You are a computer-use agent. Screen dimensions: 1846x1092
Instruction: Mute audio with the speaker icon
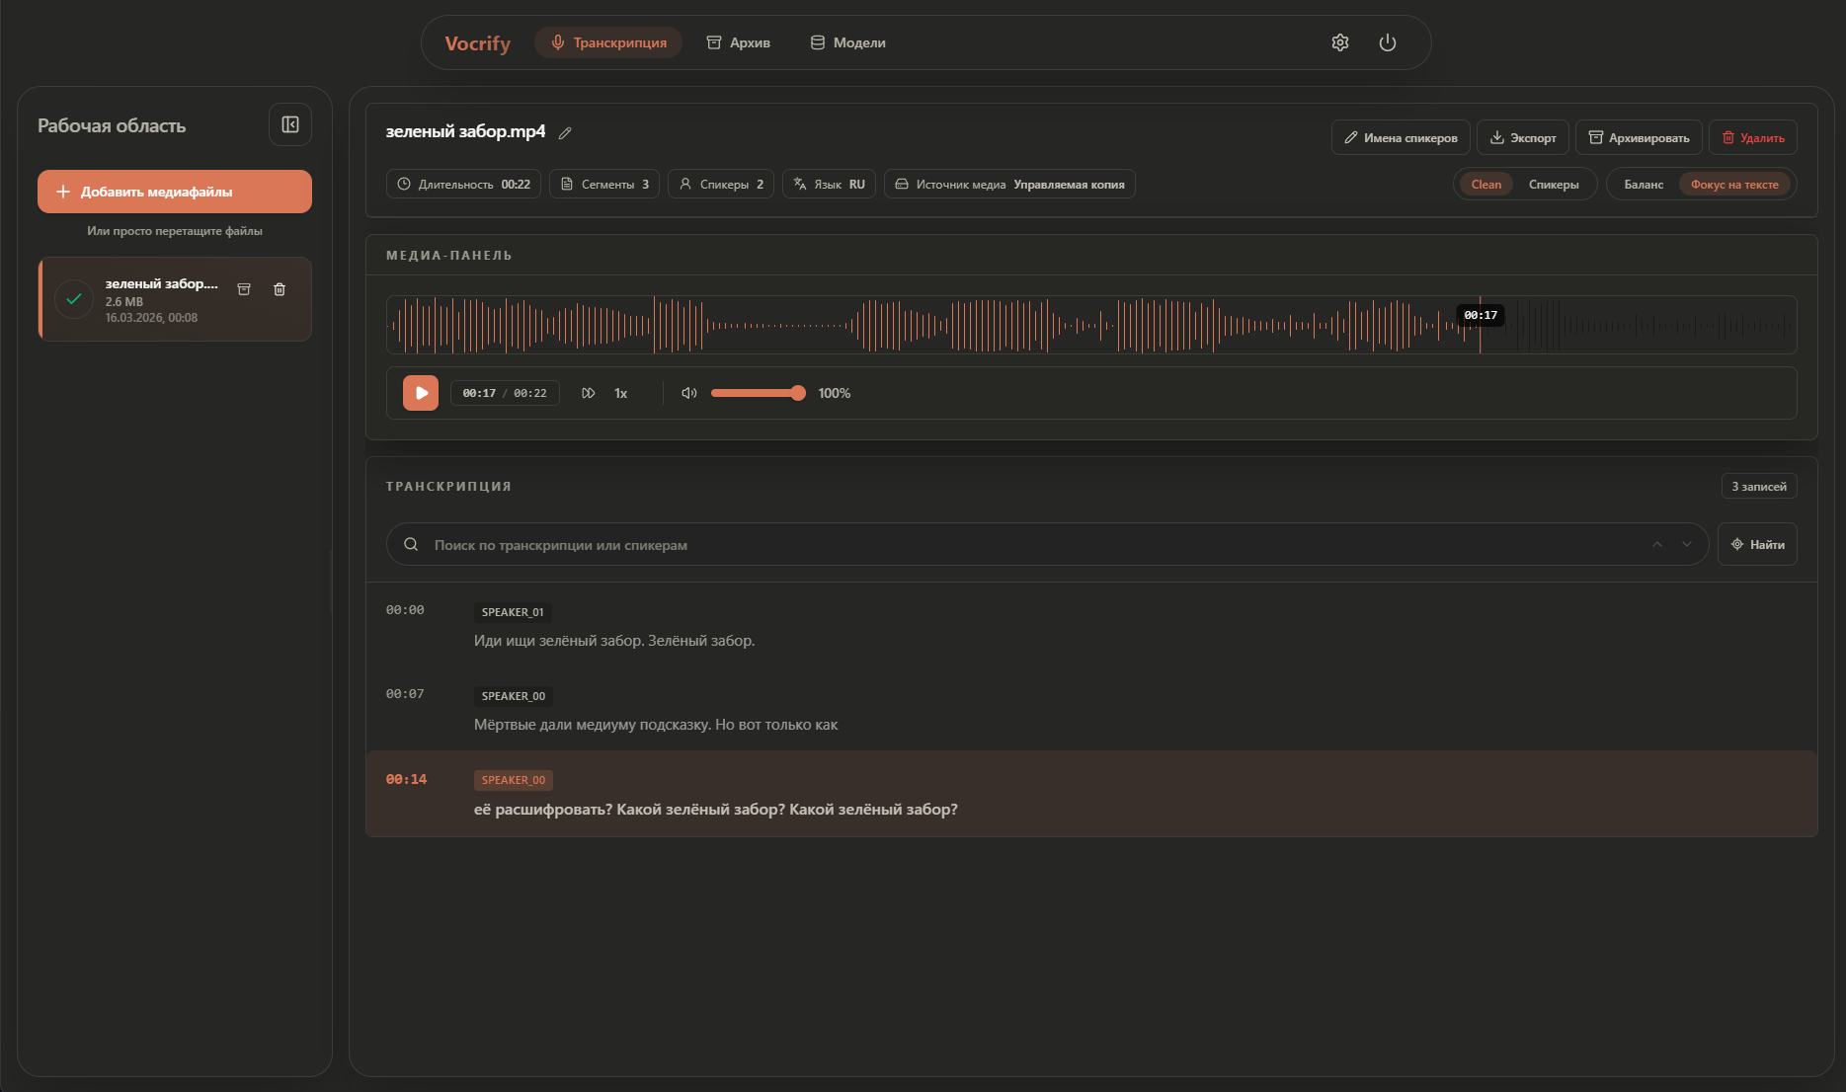point(688,393)
